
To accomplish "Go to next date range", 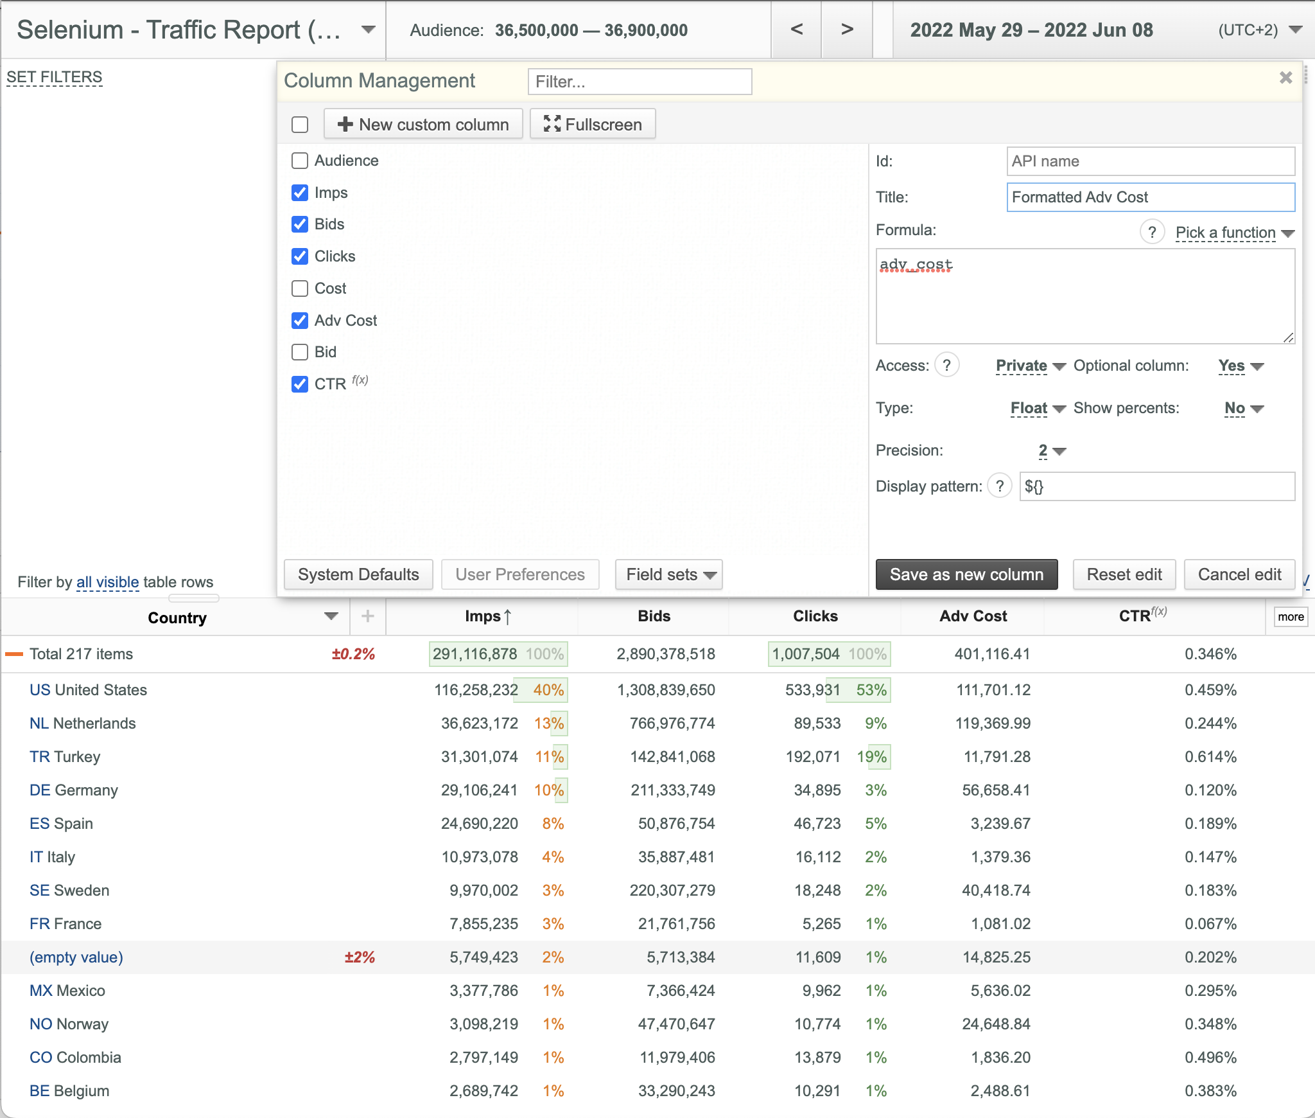I will tap(847, 30).
